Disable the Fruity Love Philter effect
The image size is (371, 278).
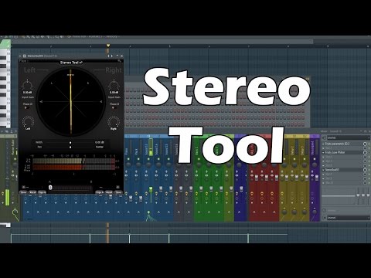coord(366,153)
